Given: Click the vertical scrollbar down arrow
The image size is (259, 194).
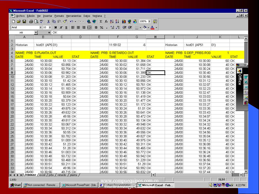Looking at the screenshot, I should (x=246, y=172).
